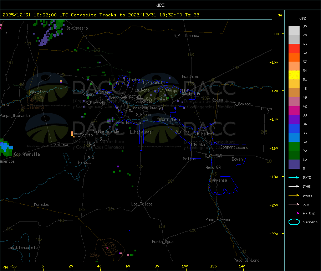This screenshot has width=321, height=271.
Task: Click the 100 km x-axis tick label
Action: coord(185,266)
